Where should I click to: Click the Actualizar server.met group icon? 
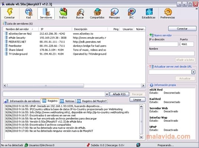click(151, 66)
